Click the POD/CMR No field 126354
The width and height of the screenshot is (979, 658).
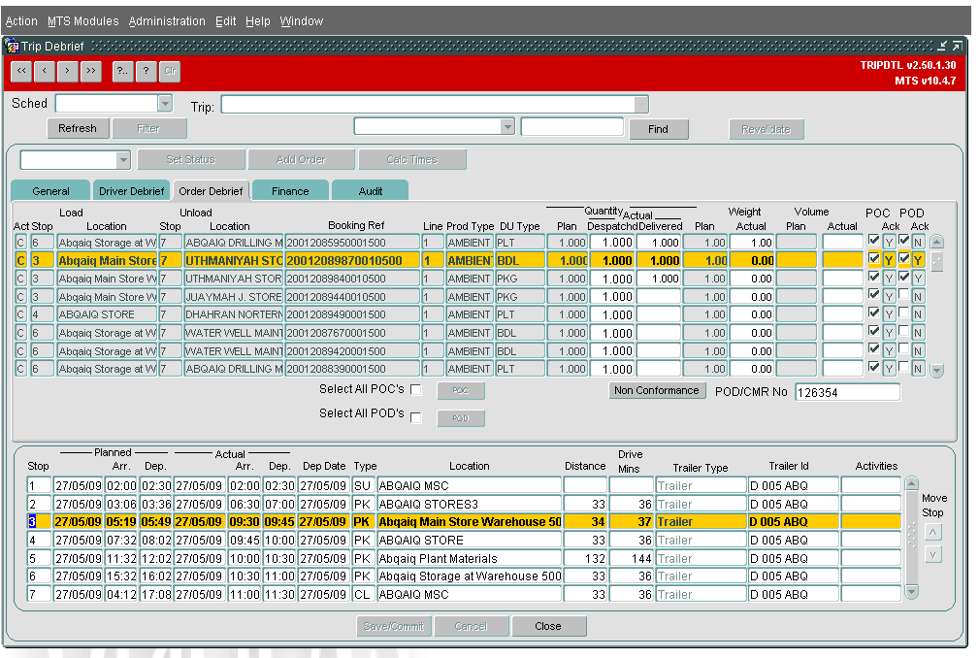click(x=847, y=393)
